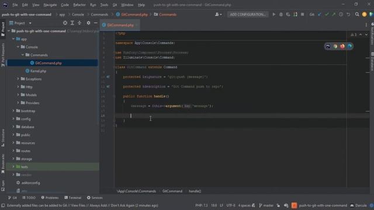Switch to the GitCommand.php editor tab
Viewport: 374px width, 210px height.
[x=120, y=25]
